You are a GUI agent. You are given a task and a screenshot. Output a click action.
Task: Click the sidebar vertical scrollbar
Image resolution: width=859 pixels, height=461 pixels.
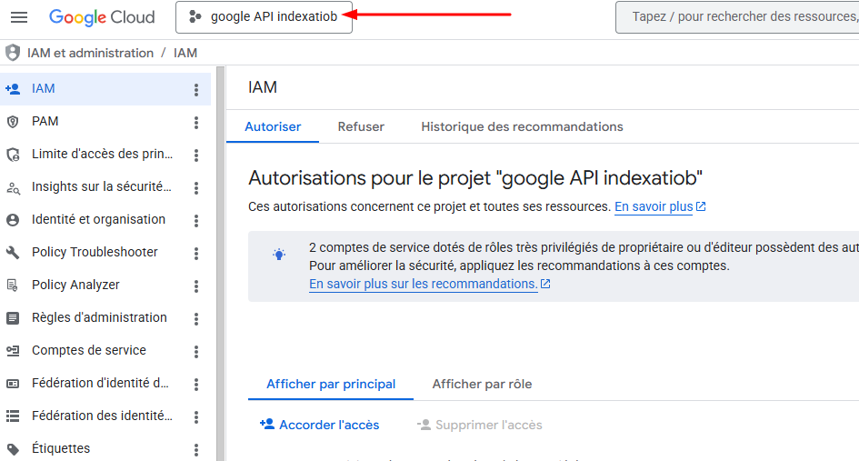[220, 264]
